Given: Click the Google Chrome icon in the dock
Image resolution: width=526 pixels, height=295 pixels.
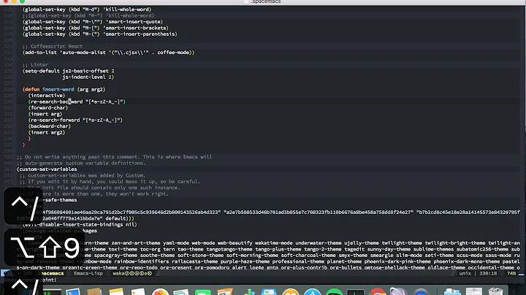Looking at the screenshot, I should click(x=378, y=291).
